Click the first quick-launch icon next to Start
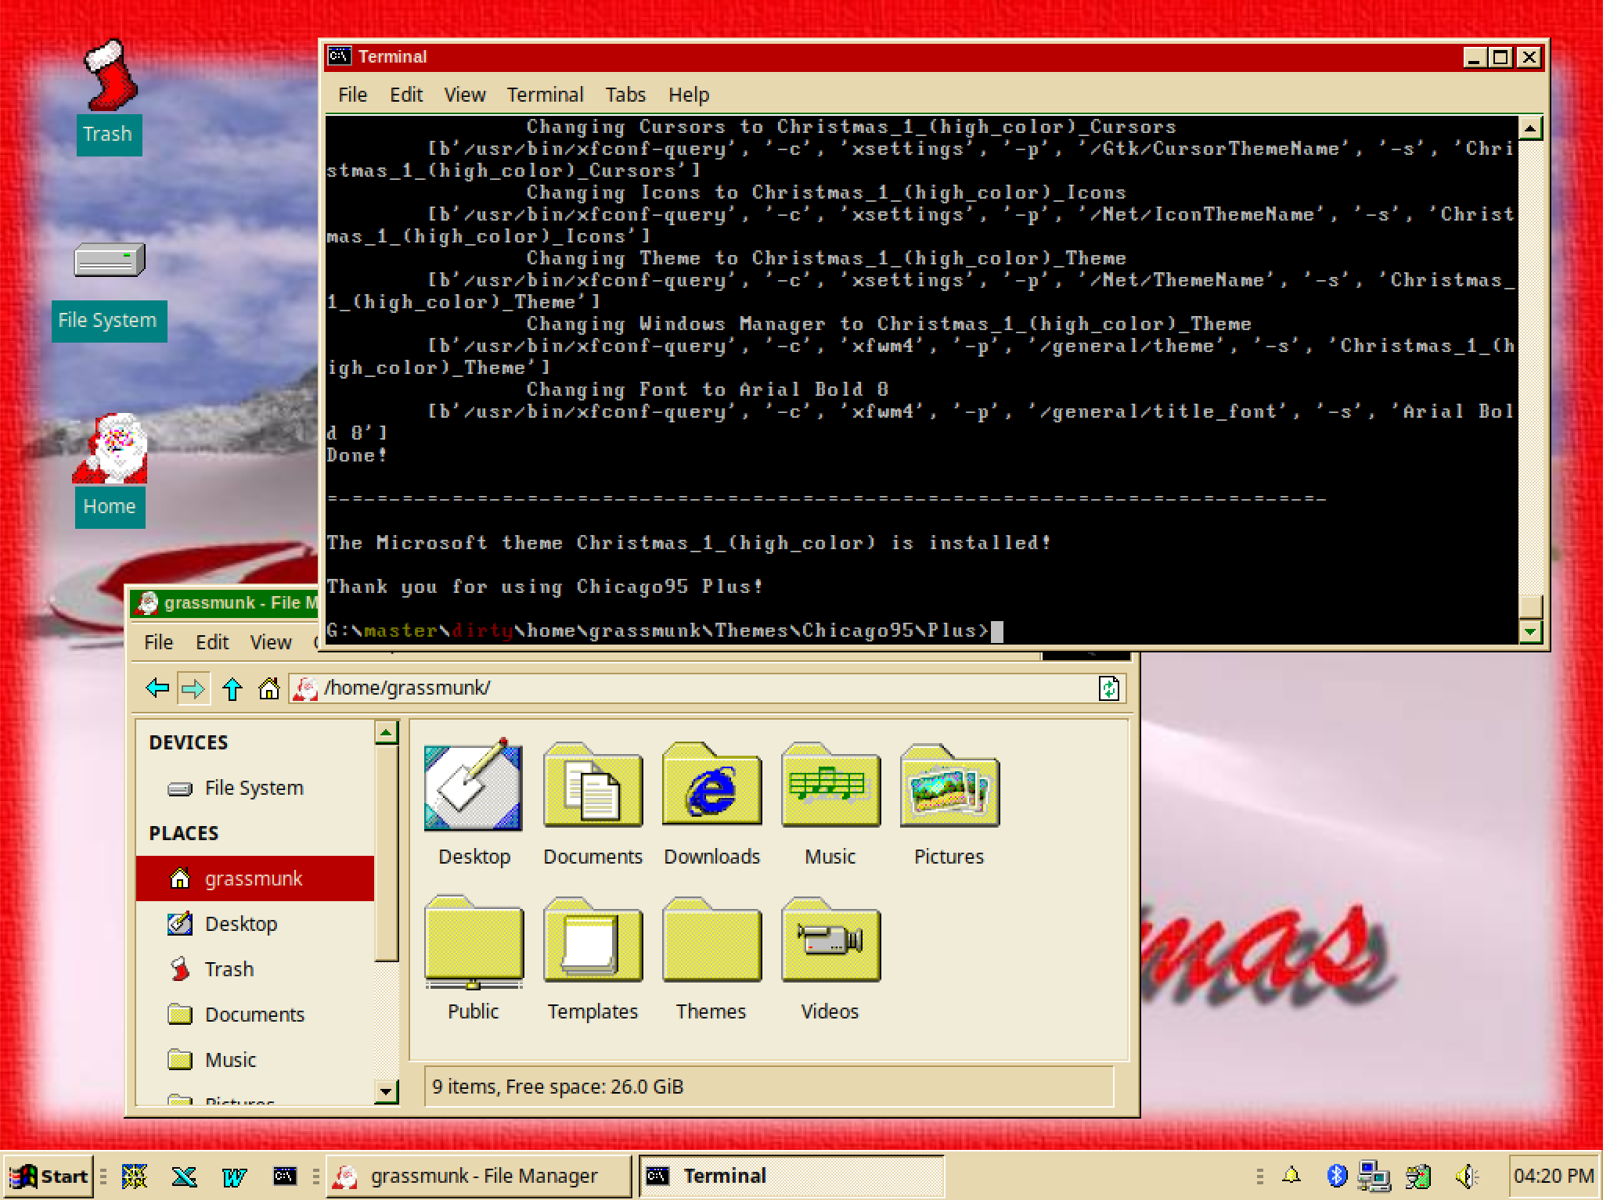Viewport: 1603px width, 1200px height. coord(135,1176)
